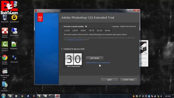Launch Google Chrome from the desktop
The image size is (174, 98).
pos(5,60)
